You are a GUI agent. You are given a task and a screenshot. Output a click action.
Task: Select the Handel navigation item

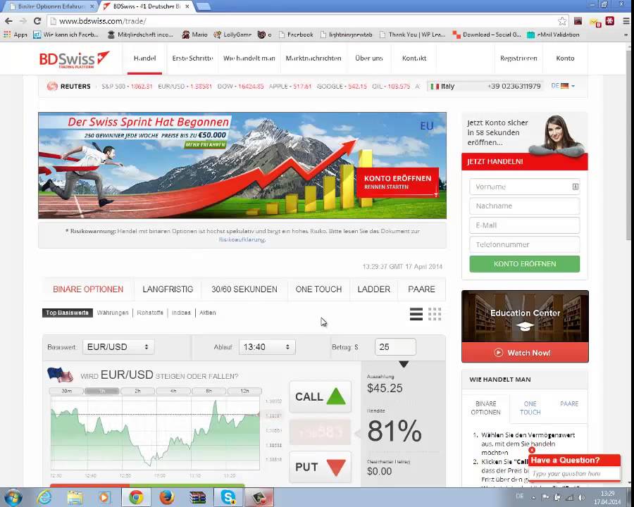click(x=144, y=58)
